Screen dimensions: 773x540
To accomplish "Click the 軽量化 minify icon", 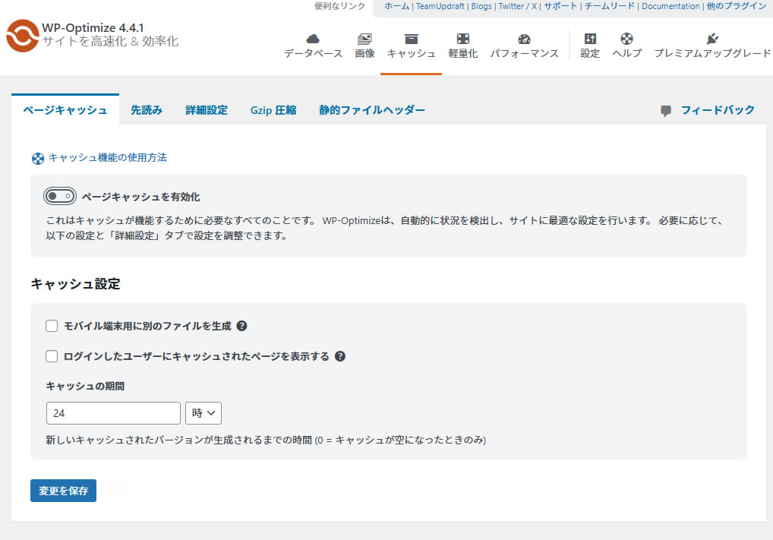I will 462,39.
